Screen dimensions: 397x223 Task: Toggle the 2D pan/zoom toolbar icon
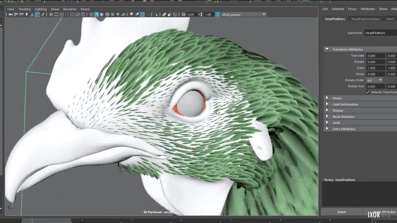point(37,15)
